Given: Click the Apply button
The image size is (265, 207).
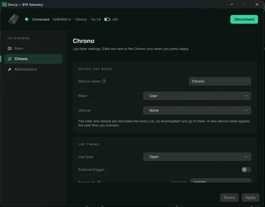Looking at the screenshot, I should 250,198.
